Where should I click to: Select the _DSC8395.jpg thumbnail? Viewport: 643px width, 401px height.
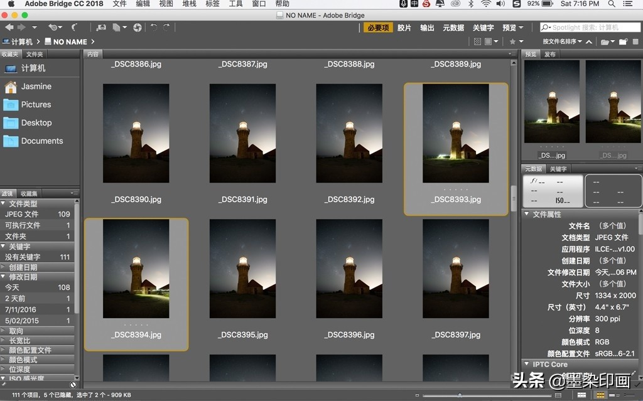click(242, 269)
